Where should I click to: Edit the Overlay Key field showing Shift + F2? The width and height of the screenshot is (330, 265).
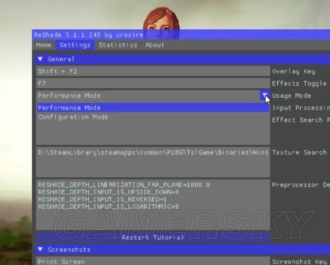(153, 71)
